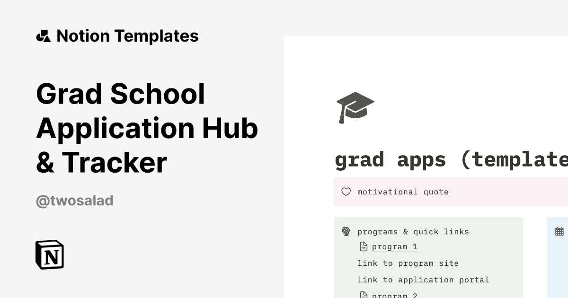
Task: Select the globe icon beside programs heading
Action: pyautogui.click(x=346, y=232)
